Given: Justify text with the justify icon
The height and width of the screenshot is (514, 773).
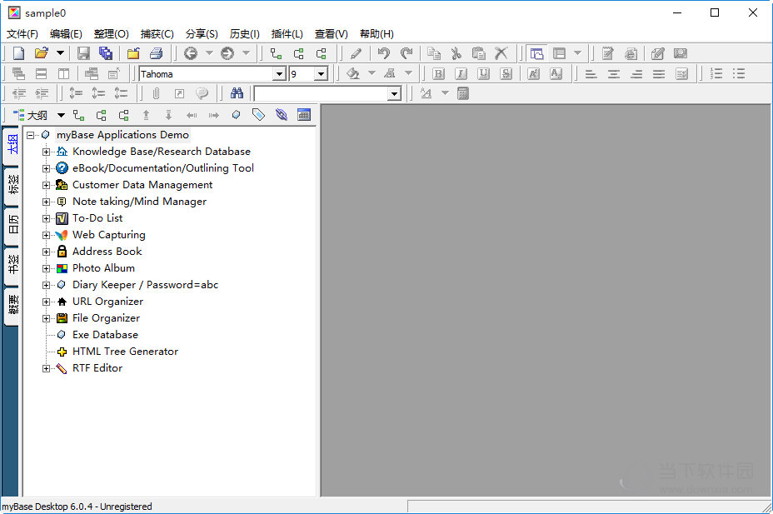Looking at the screenshot, I should pyautogui.click(x=659, y=74).
